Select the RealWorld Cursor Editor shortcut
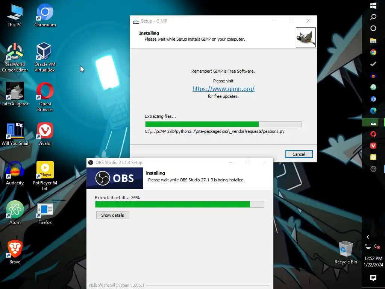 click(x=15, y=58)
